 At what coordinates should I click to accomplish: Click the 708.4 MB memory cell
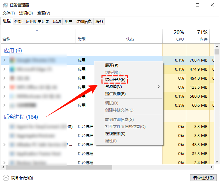coord(198,60)
